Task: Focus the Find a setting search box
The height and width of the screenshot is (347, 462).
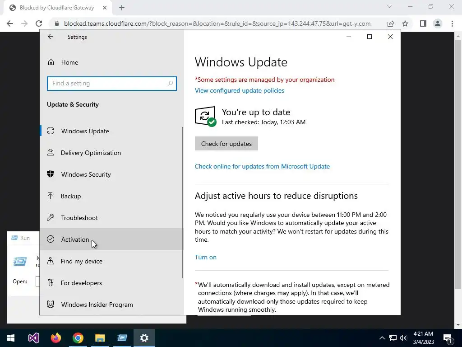Action: tap(112, 84)
